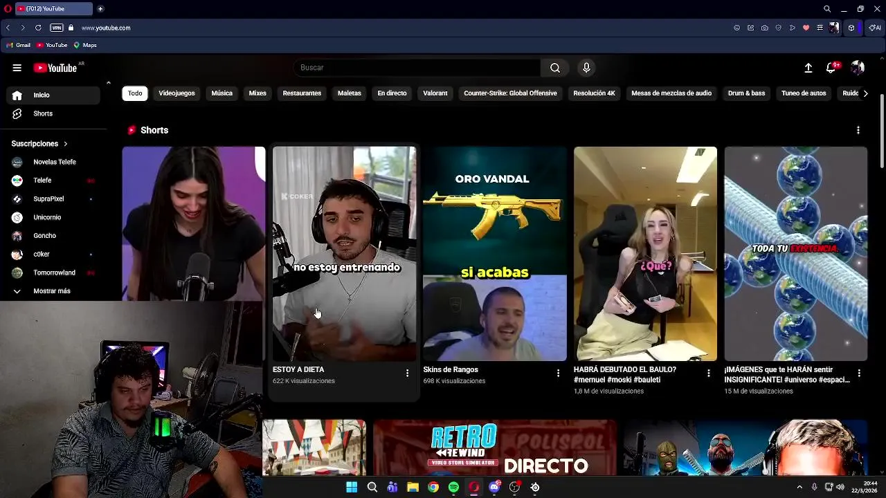This screenshot has width=886, height=498.
Task: Open Novelas Telefe channel
Action: click(53, 162)
